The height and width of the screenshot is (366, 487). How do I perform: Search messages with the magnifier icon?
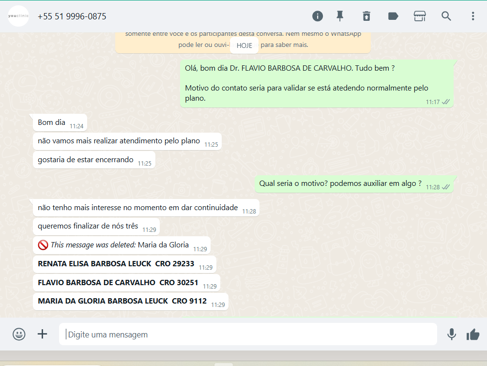point(446,16)
